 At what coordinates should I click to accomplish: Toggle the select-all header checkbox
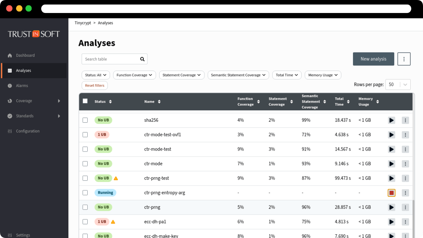pyautogui.click(x=85, y=101)
